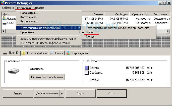
Task: Click 15 720 574 976 байт value
Action: tap(139, 80)
